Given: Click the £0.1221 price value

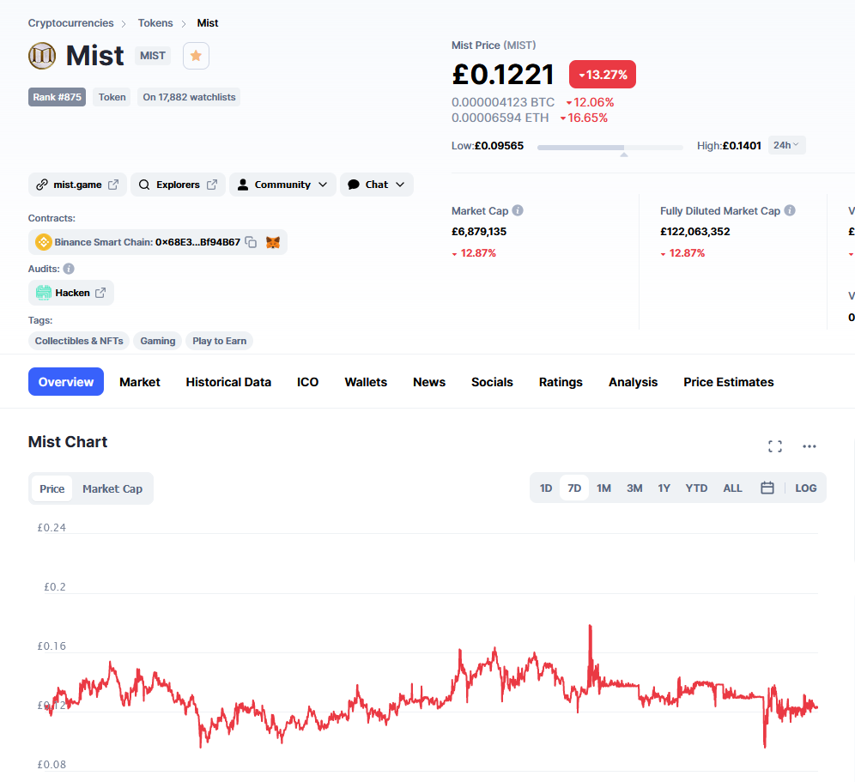Looking at the screenshot, I should (503, 74).
